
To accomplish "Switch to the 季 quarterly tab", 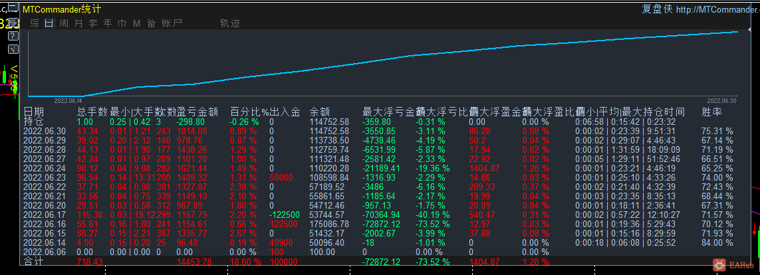I will click(x=93, y=23).
